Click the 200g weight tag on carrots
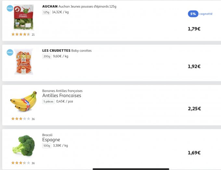 (x=47, y=56)
